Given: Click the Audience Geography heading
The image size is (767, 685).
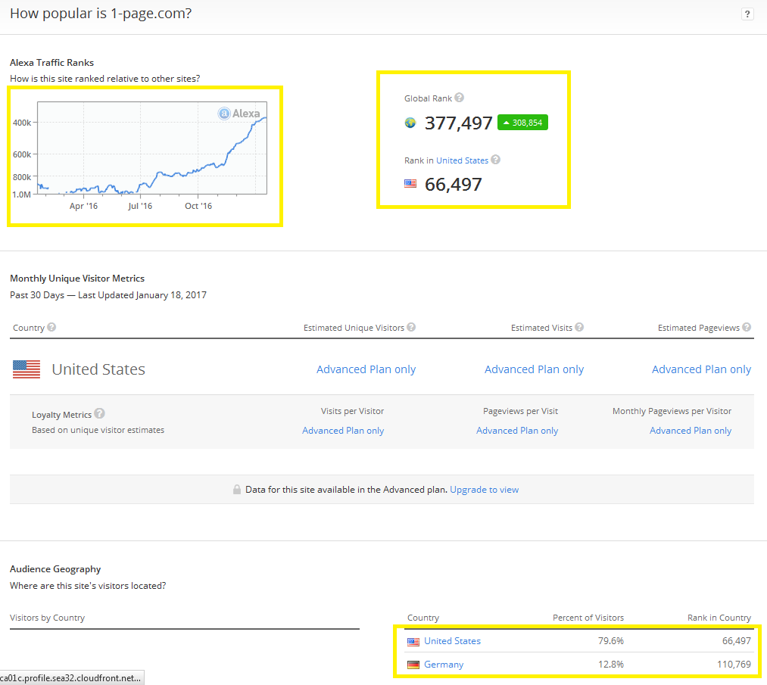Looking at the screenshot, I should click(55, 569).
